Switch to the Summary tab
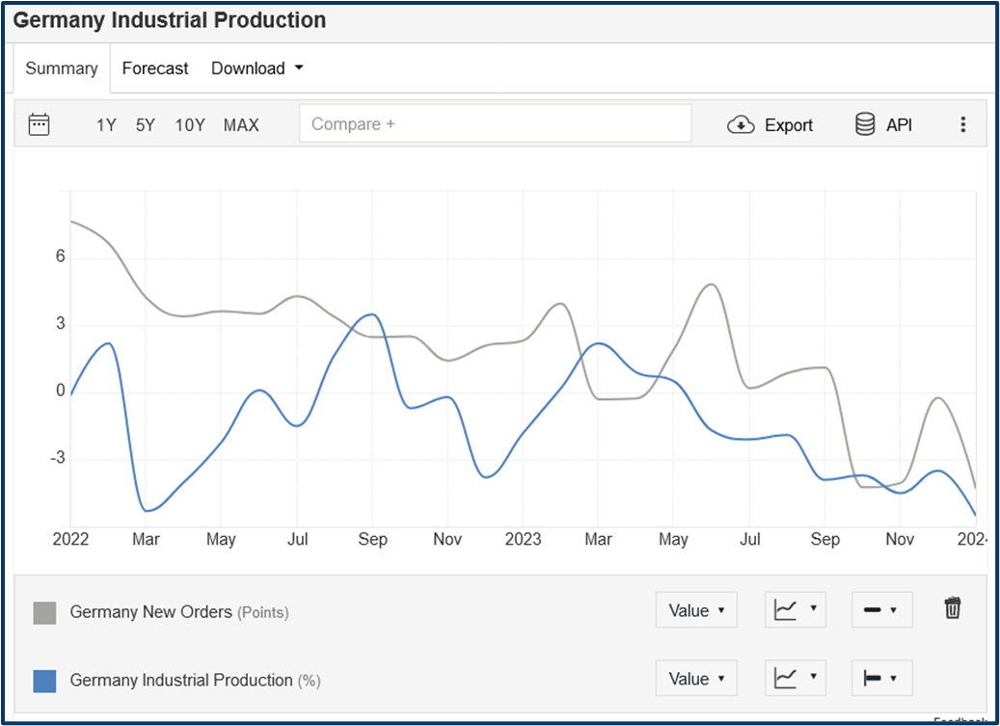Image resolution: width=1000 pixels, height=726 pixels. click(62, 68)
